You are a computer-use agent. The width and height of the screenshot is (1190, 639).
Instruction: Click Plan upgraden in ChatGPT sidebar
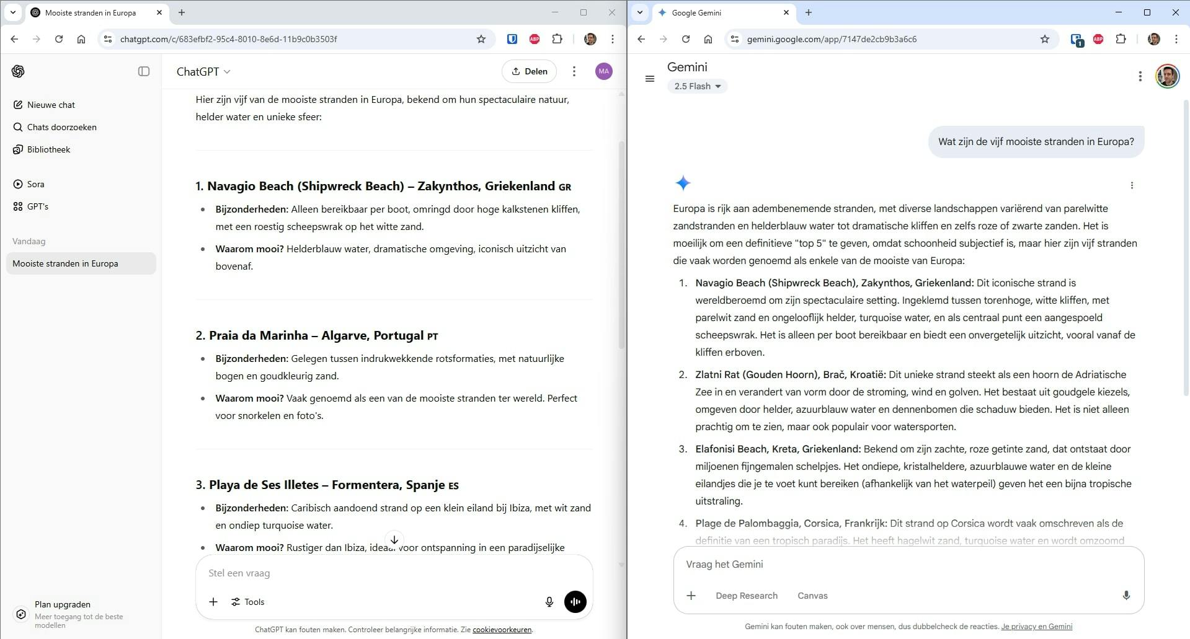[x=81, y=614]
